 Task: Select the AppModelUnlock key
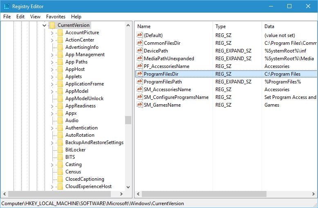coord(84,99)
